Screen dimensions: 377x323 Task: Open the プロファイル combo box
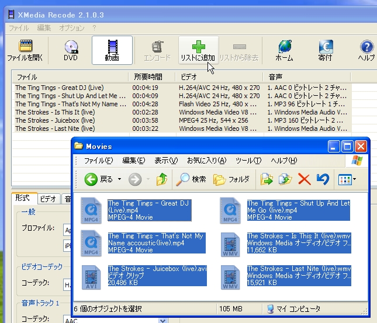point(67,230)
